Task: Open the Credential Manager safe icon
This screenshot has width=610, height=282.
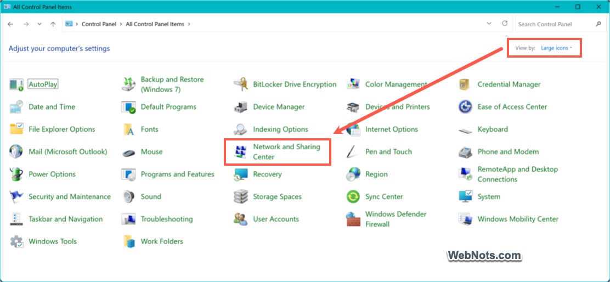Action: point(465,84)
